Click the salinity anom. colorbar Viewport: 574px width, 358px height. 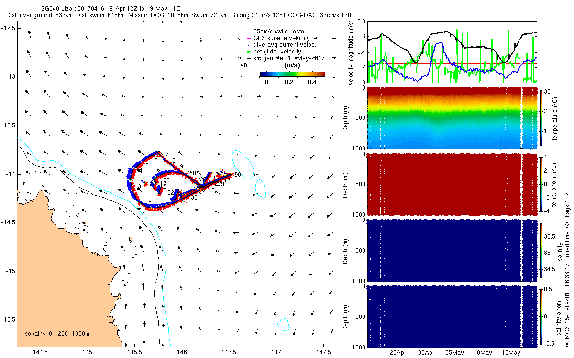click(x=542, y=316)
